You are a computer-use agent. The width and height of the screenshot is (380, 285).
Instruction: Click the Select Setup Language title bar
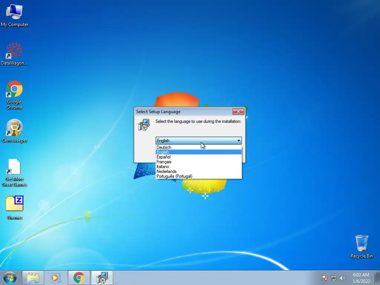click(183, 112)
